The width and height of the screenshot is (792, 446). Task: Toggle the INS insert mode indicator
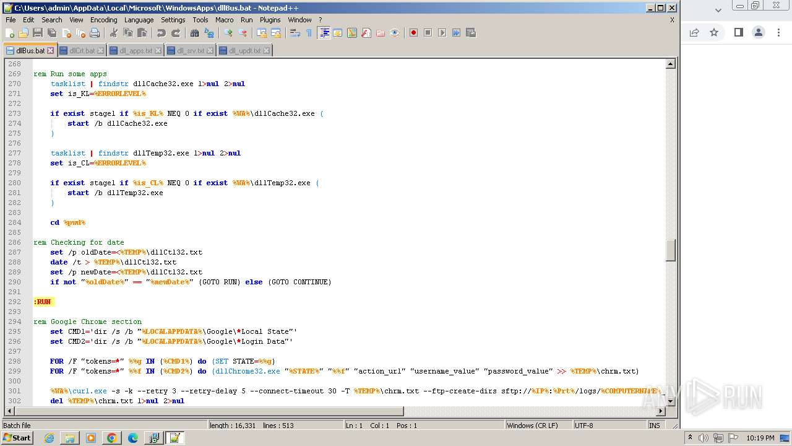(655, 426)
